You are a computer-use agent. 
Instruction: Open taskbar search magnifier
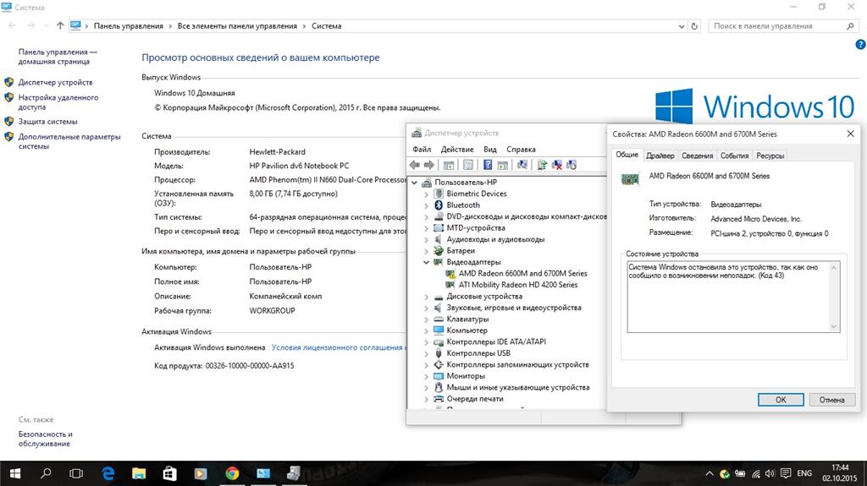(x=46, y=473)
